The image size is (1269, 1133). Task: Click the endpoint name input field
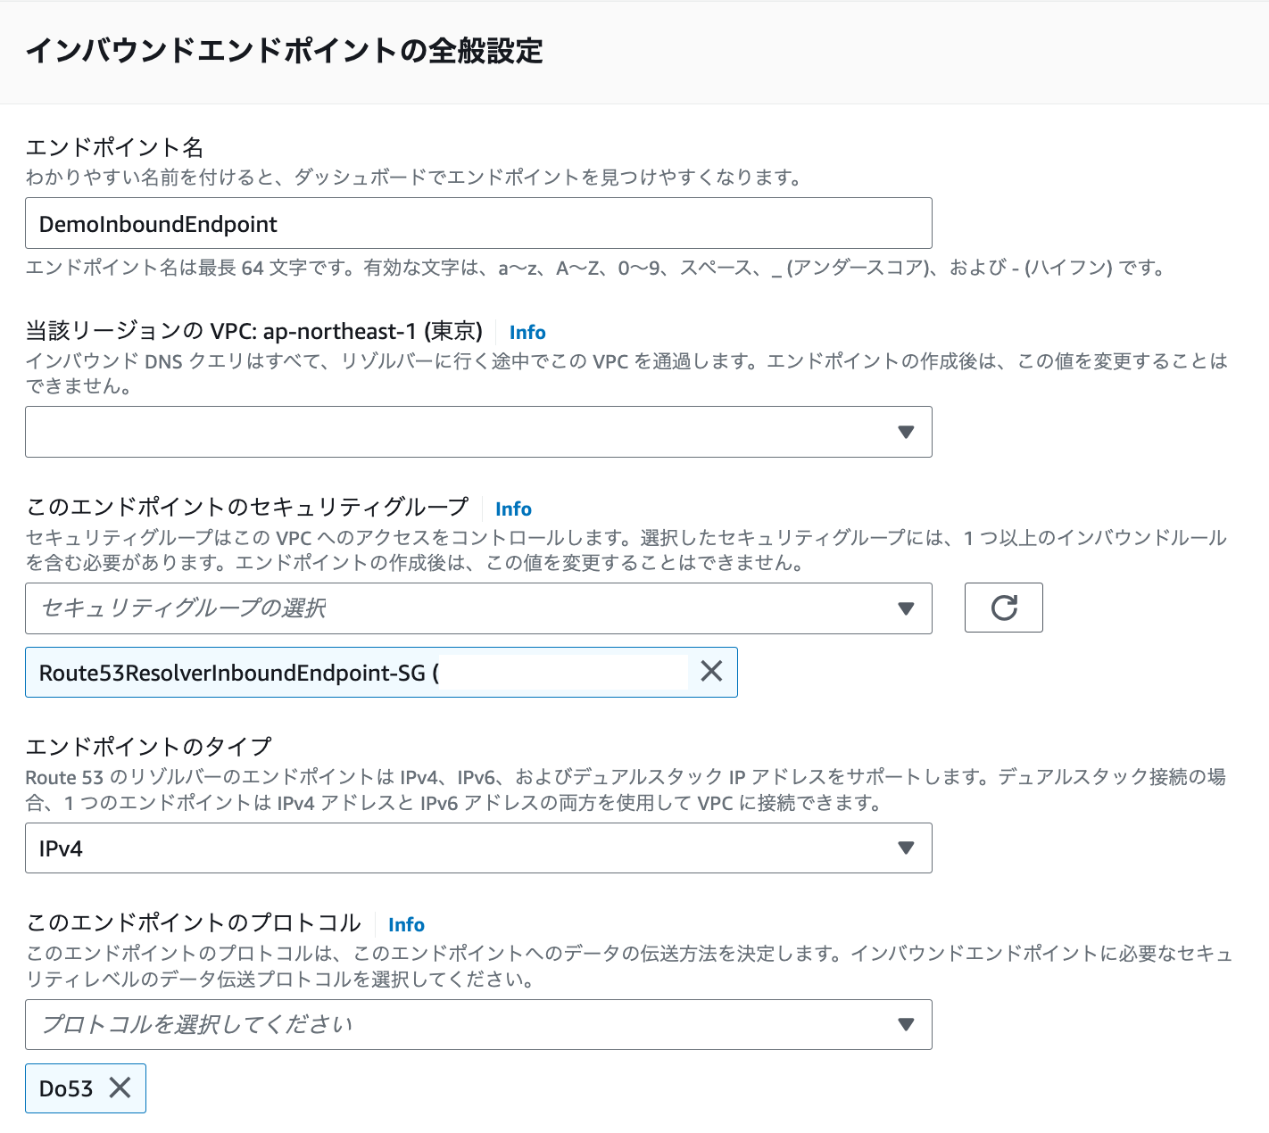tap(478, 223)
